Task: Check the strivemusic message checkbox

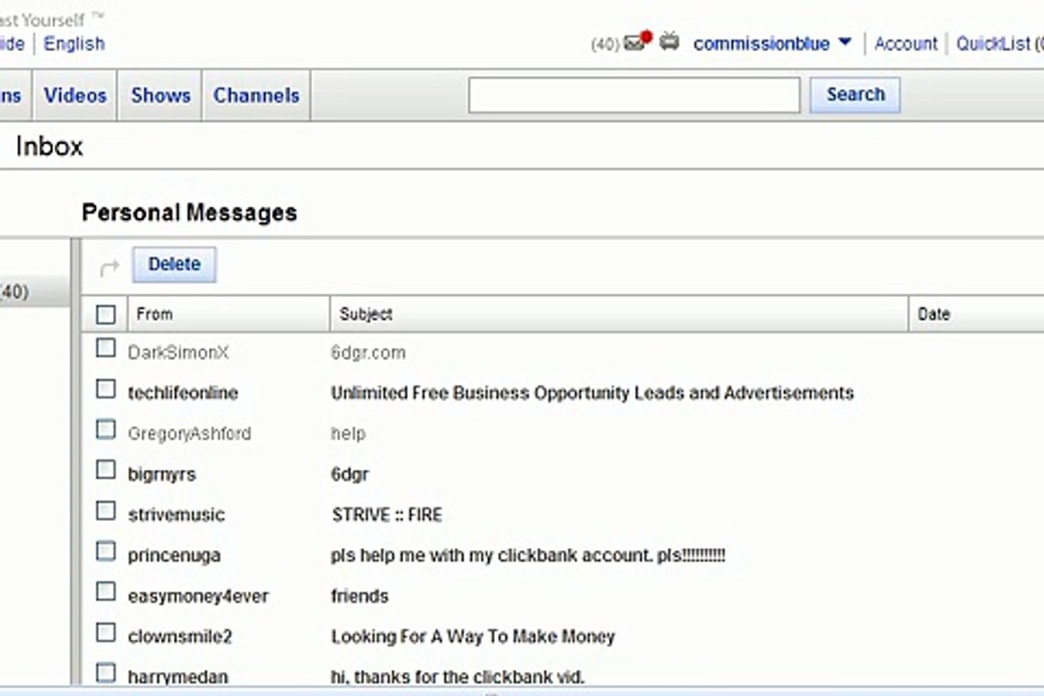Action: tap(105, 510)
